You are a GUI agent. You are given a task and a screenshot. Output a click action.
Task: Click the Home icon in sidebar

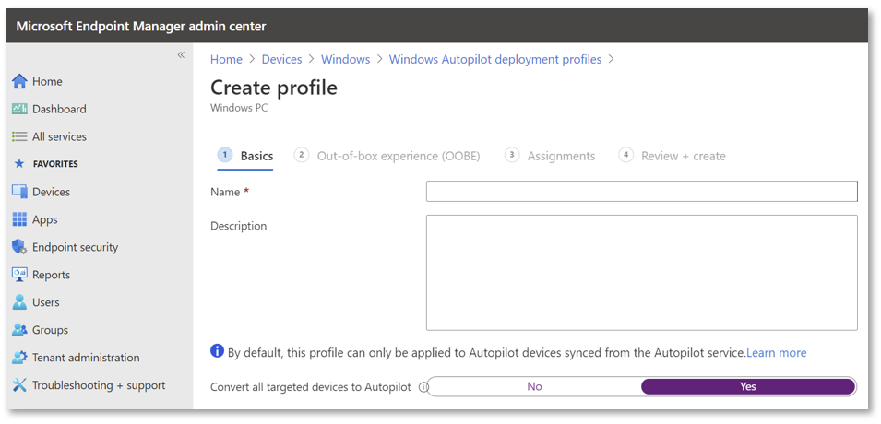(x=19, y=81)
